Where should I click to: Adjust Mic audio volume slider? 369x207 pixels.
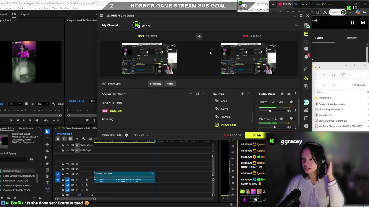[x=274, y=127]
